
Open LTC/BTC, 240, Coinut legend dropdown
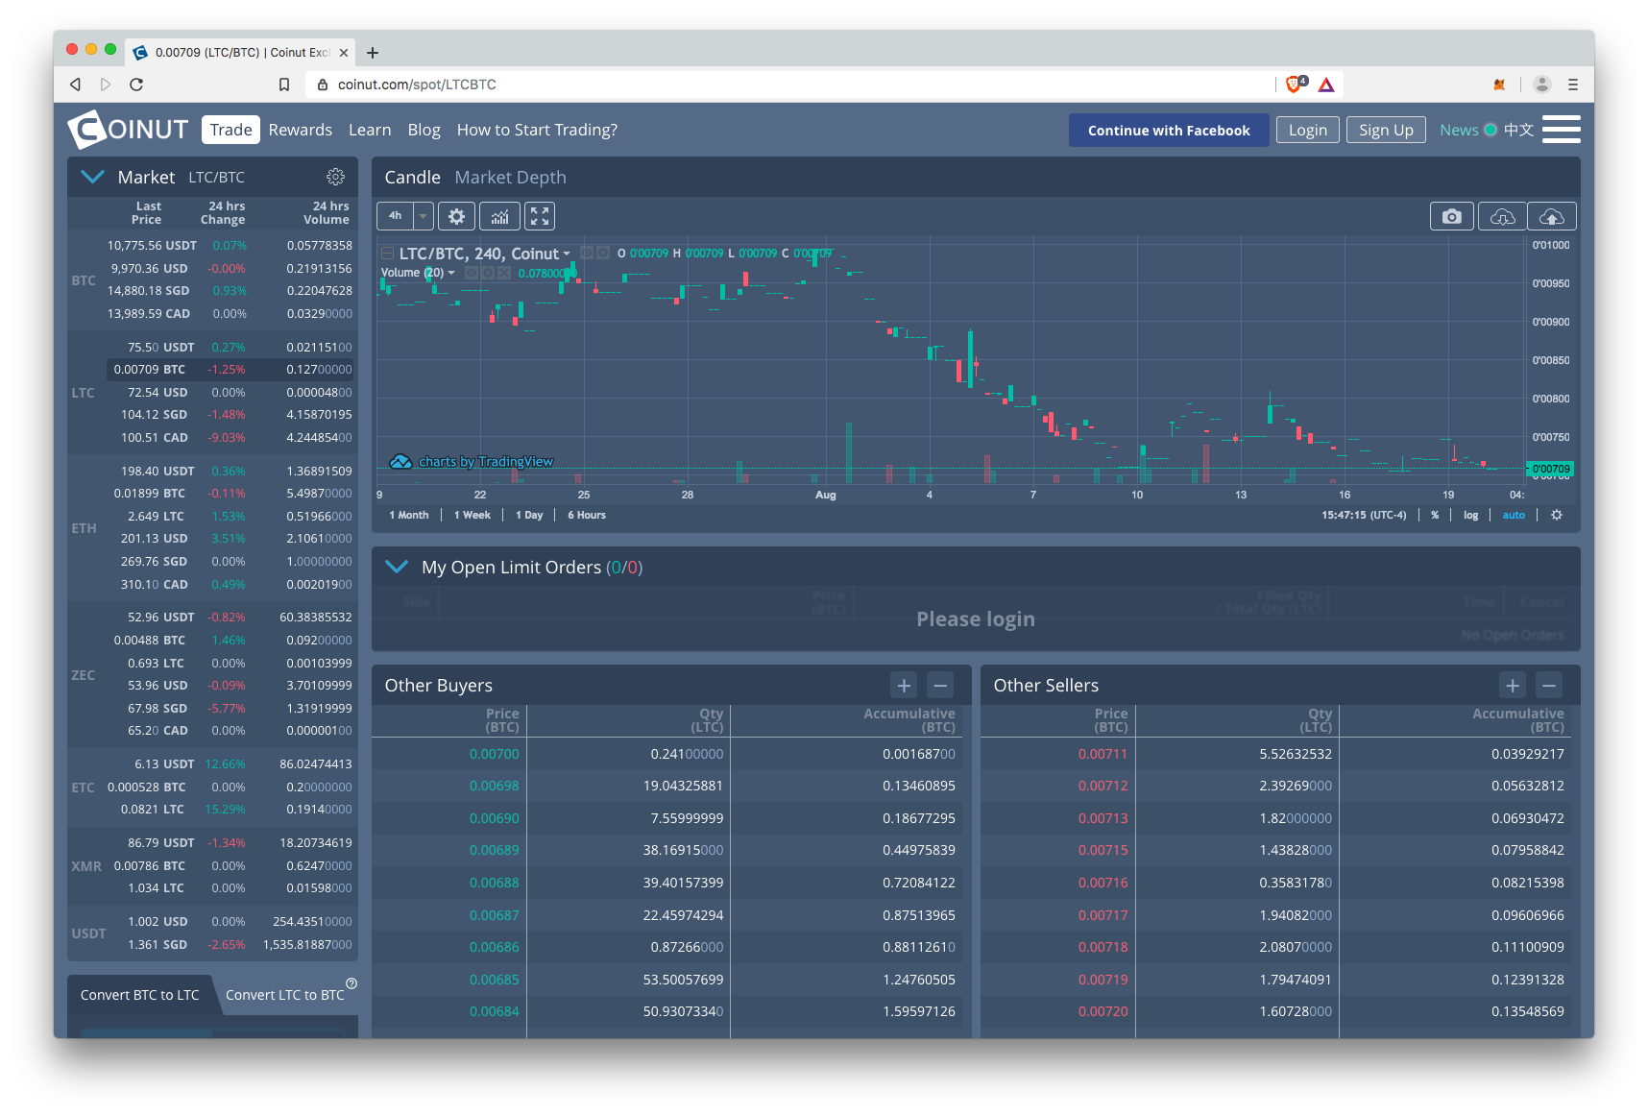pyautogui.click(x=567, y=255)
